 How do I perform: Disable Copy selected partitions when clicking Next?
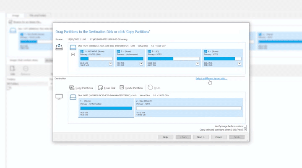click(x=245, y=130)
